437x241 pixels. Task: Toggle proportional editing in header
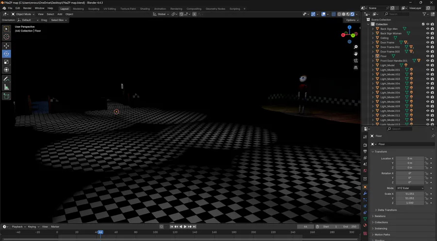pos(194,14)
